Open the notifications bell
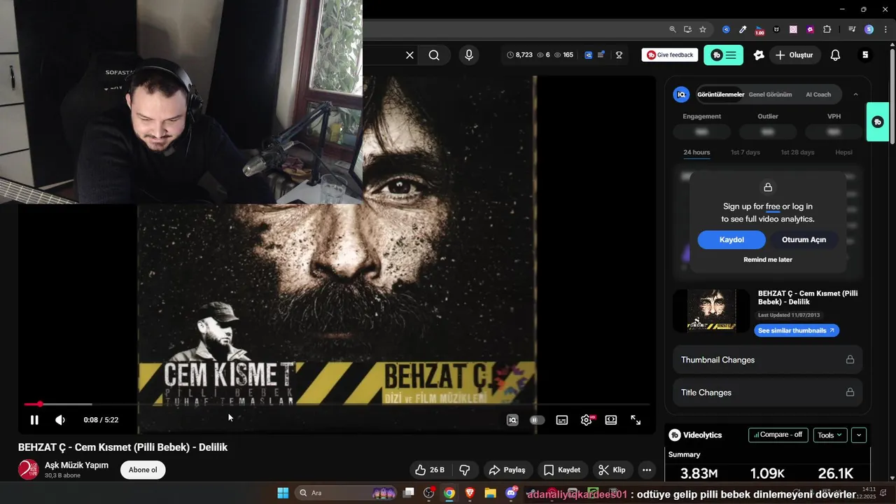896x504 pixels. (x=835, y=55)
